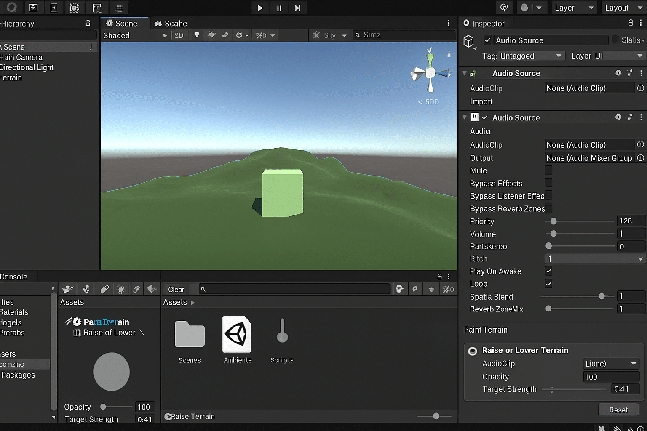
Task: Toggle scene view lighting with the sun icon
Action: [211, 35]
